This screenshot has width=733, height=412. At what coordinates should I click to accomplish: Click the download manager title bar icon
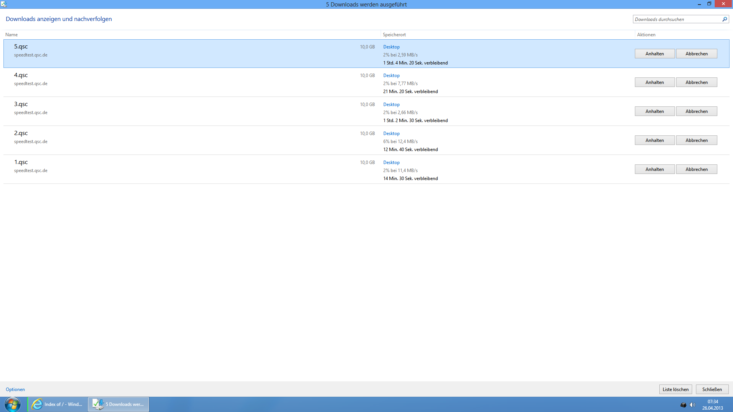click(x=4, y=4)
